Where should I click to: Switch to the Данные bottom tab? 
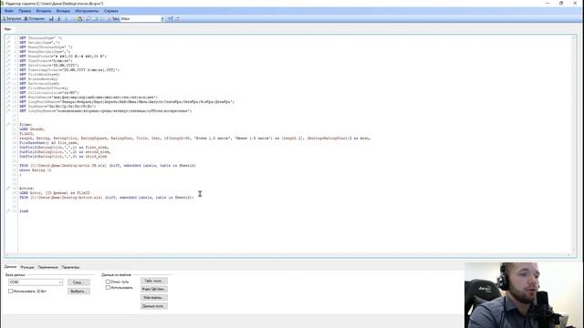point(10,267)
